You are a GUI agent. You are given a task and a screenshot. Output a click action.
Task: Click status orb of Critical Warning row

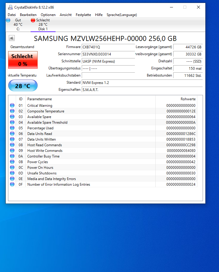click(12, 105)
